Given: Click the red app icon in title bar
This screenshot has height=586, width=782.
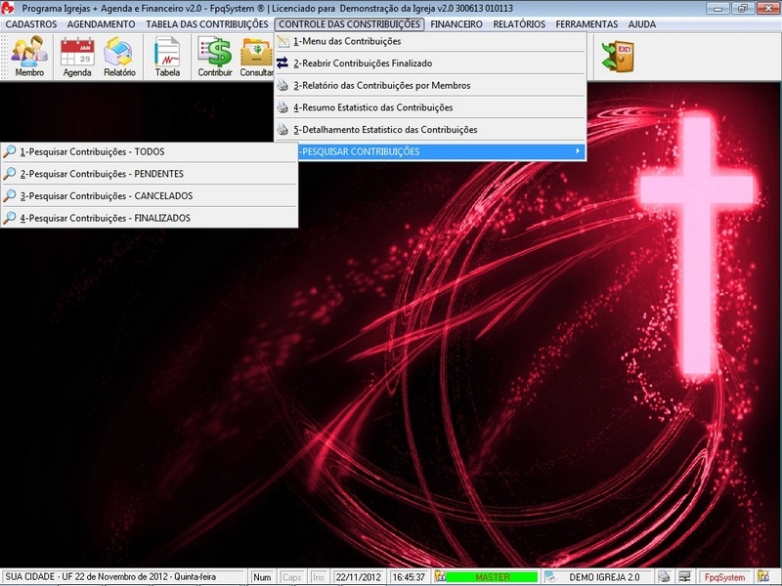Looking at the screenshot, I should 8,8.
